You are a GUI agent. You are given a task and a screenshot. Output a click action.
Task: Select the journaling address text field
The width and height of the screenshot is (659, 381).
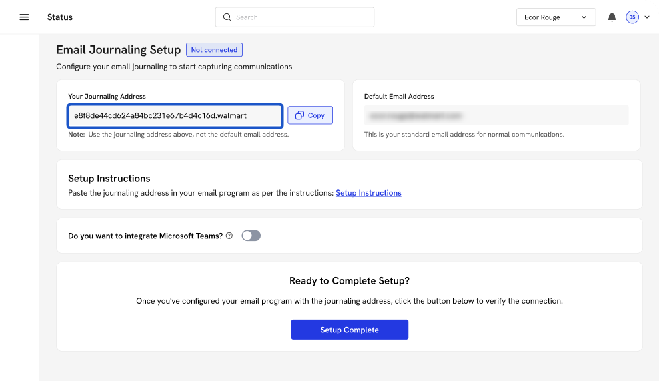[x=175, y=115]
